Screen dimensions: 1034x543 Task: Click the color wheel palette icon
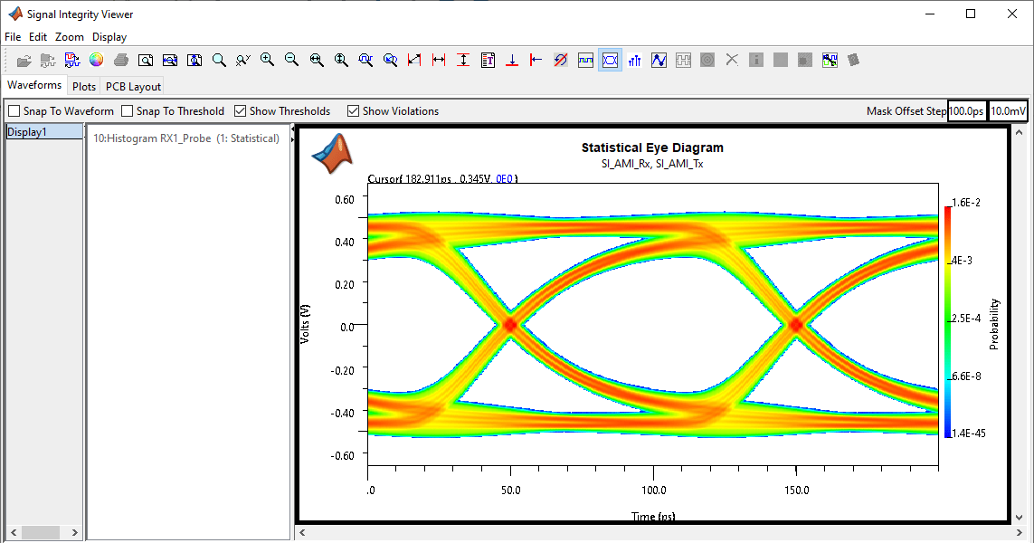[96, 60]
